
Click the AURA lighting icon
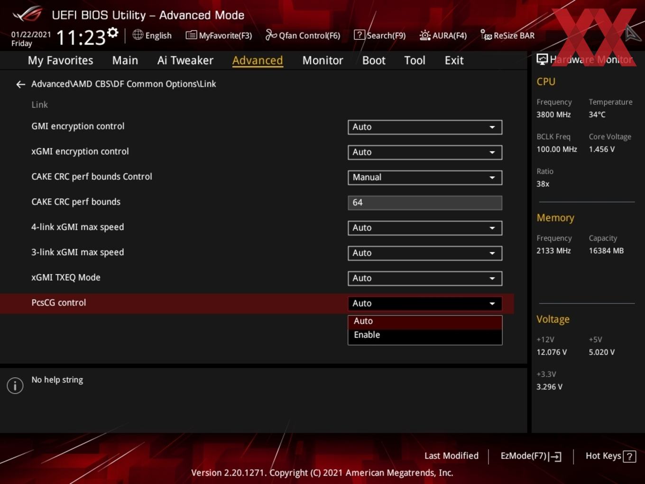[x=425, y=35]
